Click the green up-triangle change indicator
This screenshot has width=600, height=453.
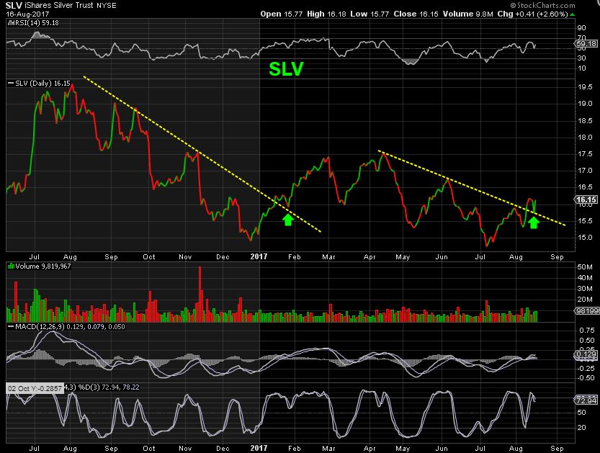point(573,14)
